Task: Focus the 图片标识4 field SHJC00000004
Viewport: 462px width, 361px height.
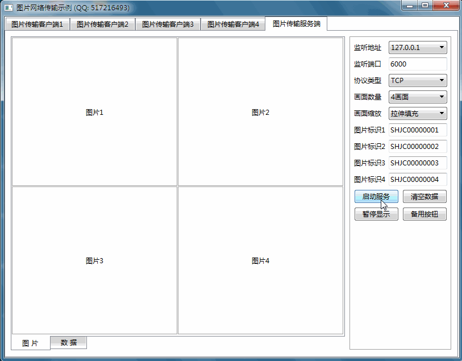Action: pyautogui.click(x=418, y=180)
